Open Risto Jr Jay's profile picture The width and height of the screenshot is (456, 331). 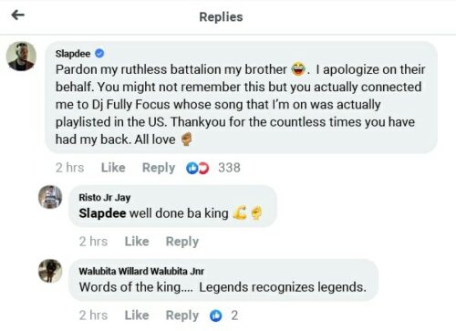coord(50,197)
